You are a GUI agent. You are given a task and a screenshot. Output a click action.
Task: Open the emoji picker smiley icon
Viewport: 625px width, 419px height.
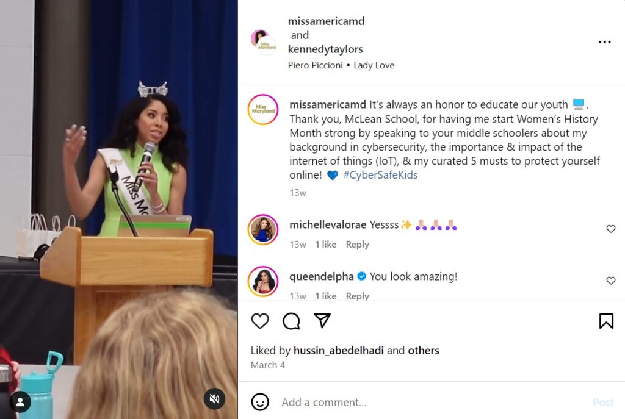(x=260, y=402)
